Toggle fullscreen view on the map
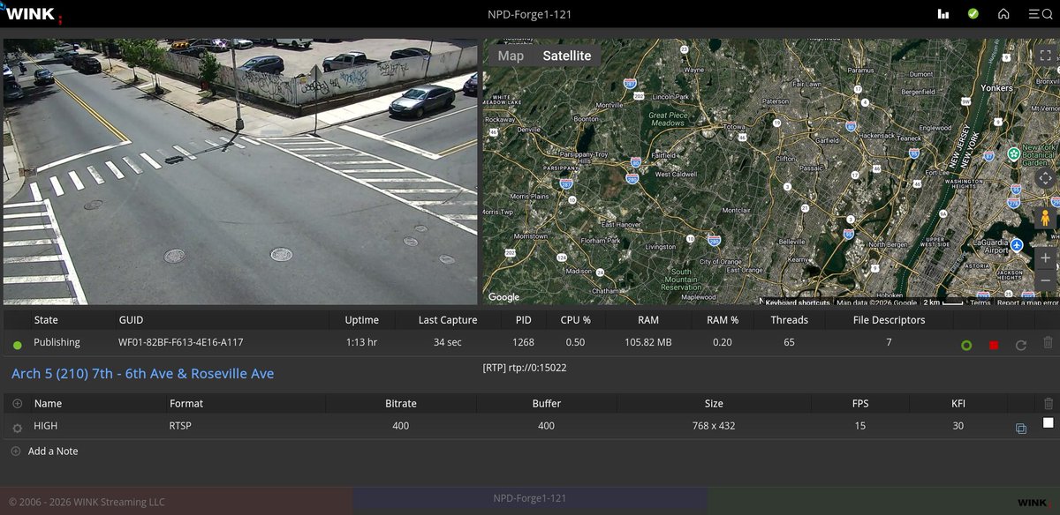This screenshot has width=1060, height=515. [x=1045, y=55]
